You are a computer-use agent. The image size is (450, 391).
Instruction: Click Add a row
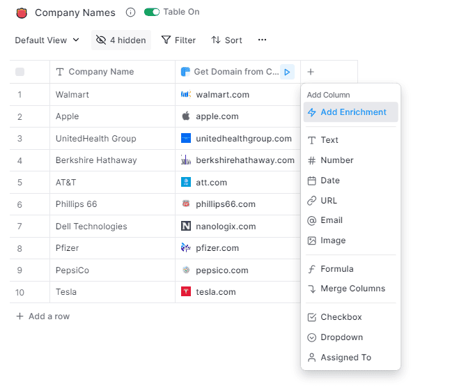(43, 316)
